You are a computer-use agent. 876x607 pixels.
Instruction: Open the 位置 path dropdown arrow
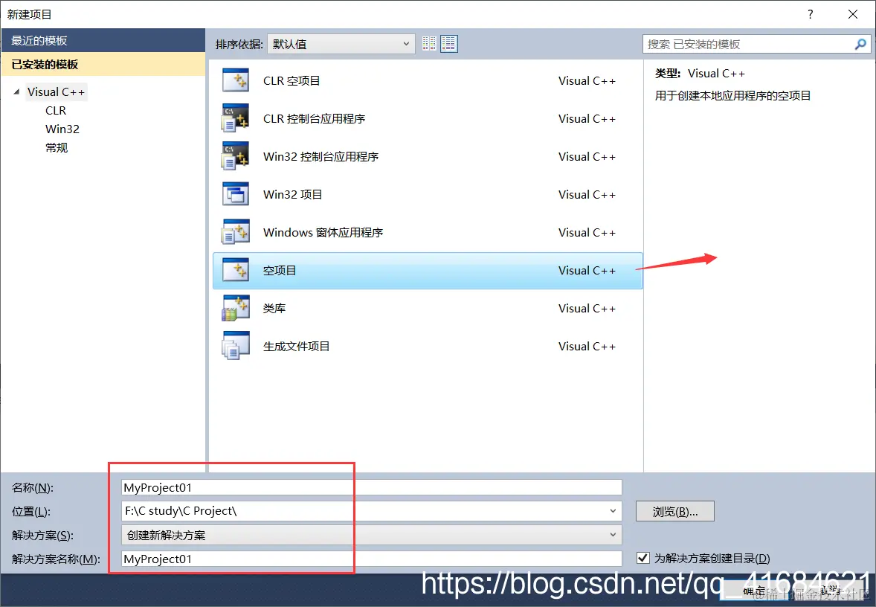coord(613,511)
